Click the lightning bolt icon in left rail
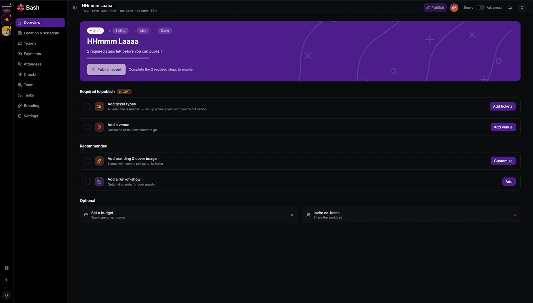533x303 pixels. 7,279
